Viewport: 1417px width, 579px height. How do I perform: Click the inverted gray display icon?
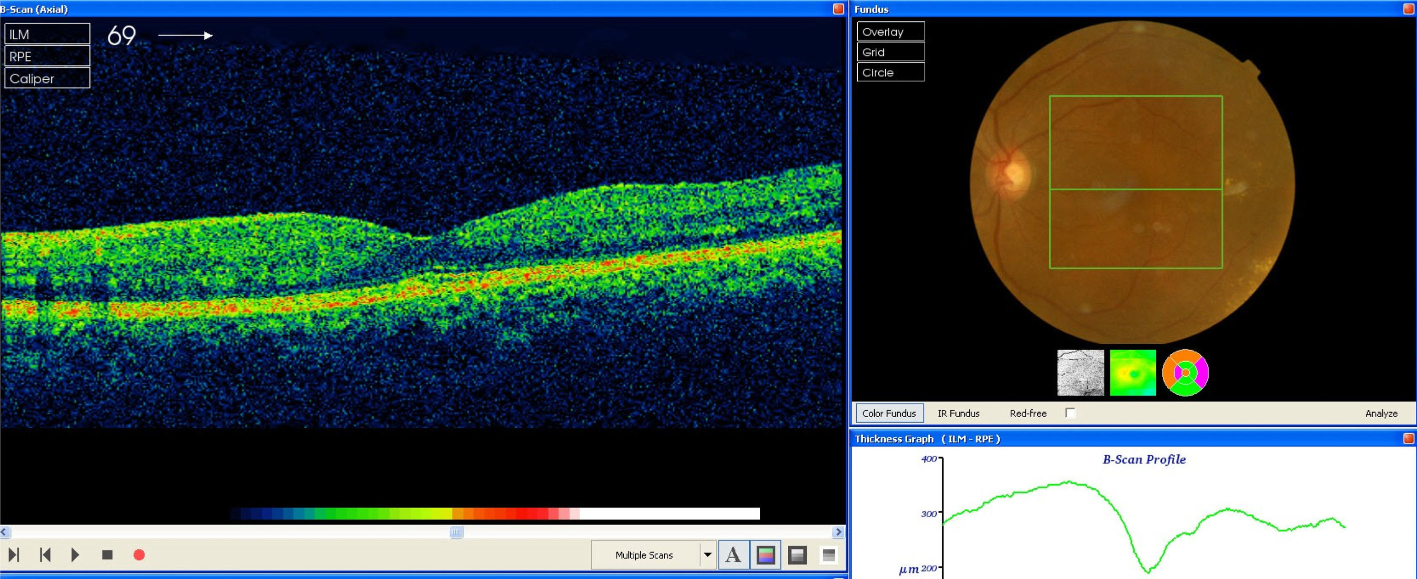pos(828,555)
